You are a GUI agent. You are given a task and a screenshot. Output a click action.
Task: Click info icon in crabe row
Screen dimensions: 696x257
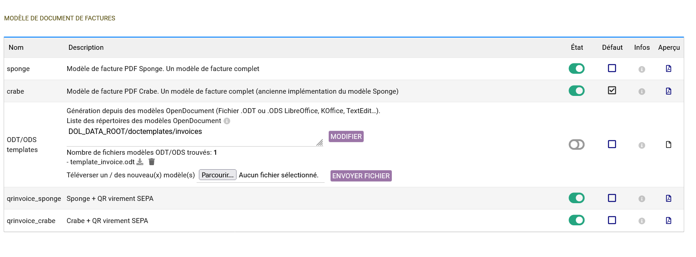[642, 91]
